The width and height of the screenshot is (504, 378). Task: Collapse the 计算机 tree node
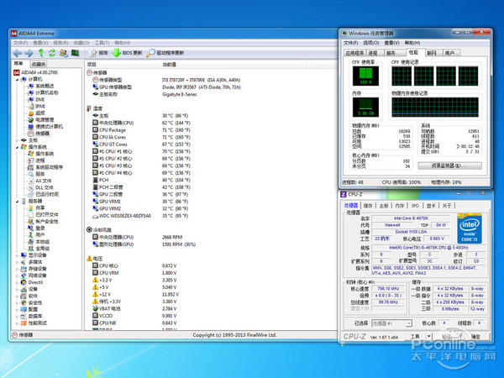[x=17, y=80]
